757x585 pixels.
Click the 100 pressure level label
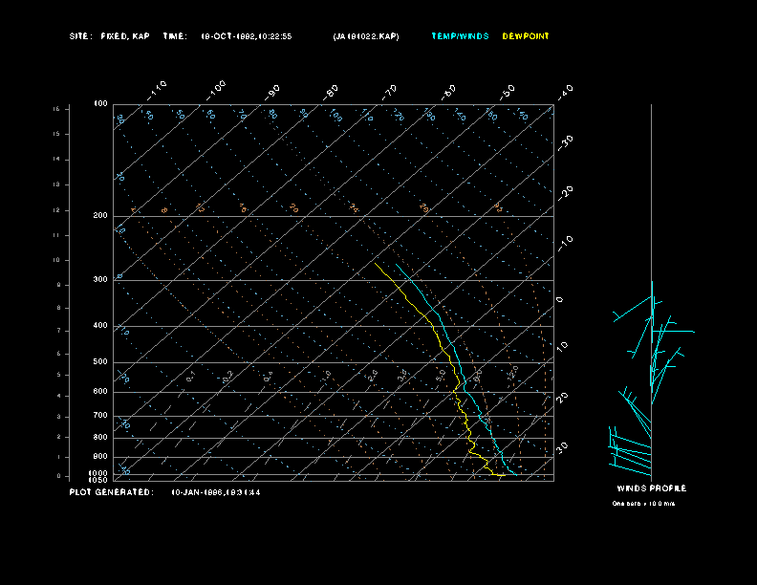pos(100,103)
